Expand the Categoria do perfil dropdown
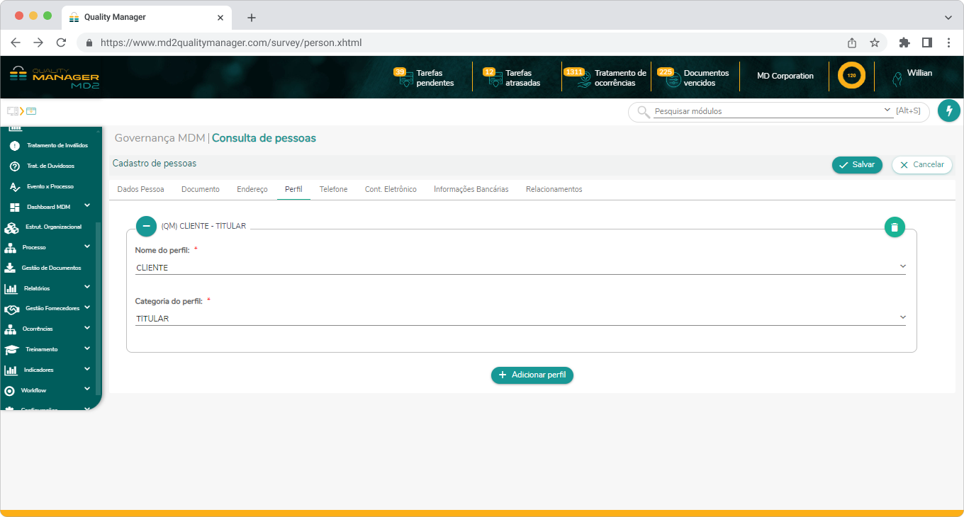 pos(902,317)
